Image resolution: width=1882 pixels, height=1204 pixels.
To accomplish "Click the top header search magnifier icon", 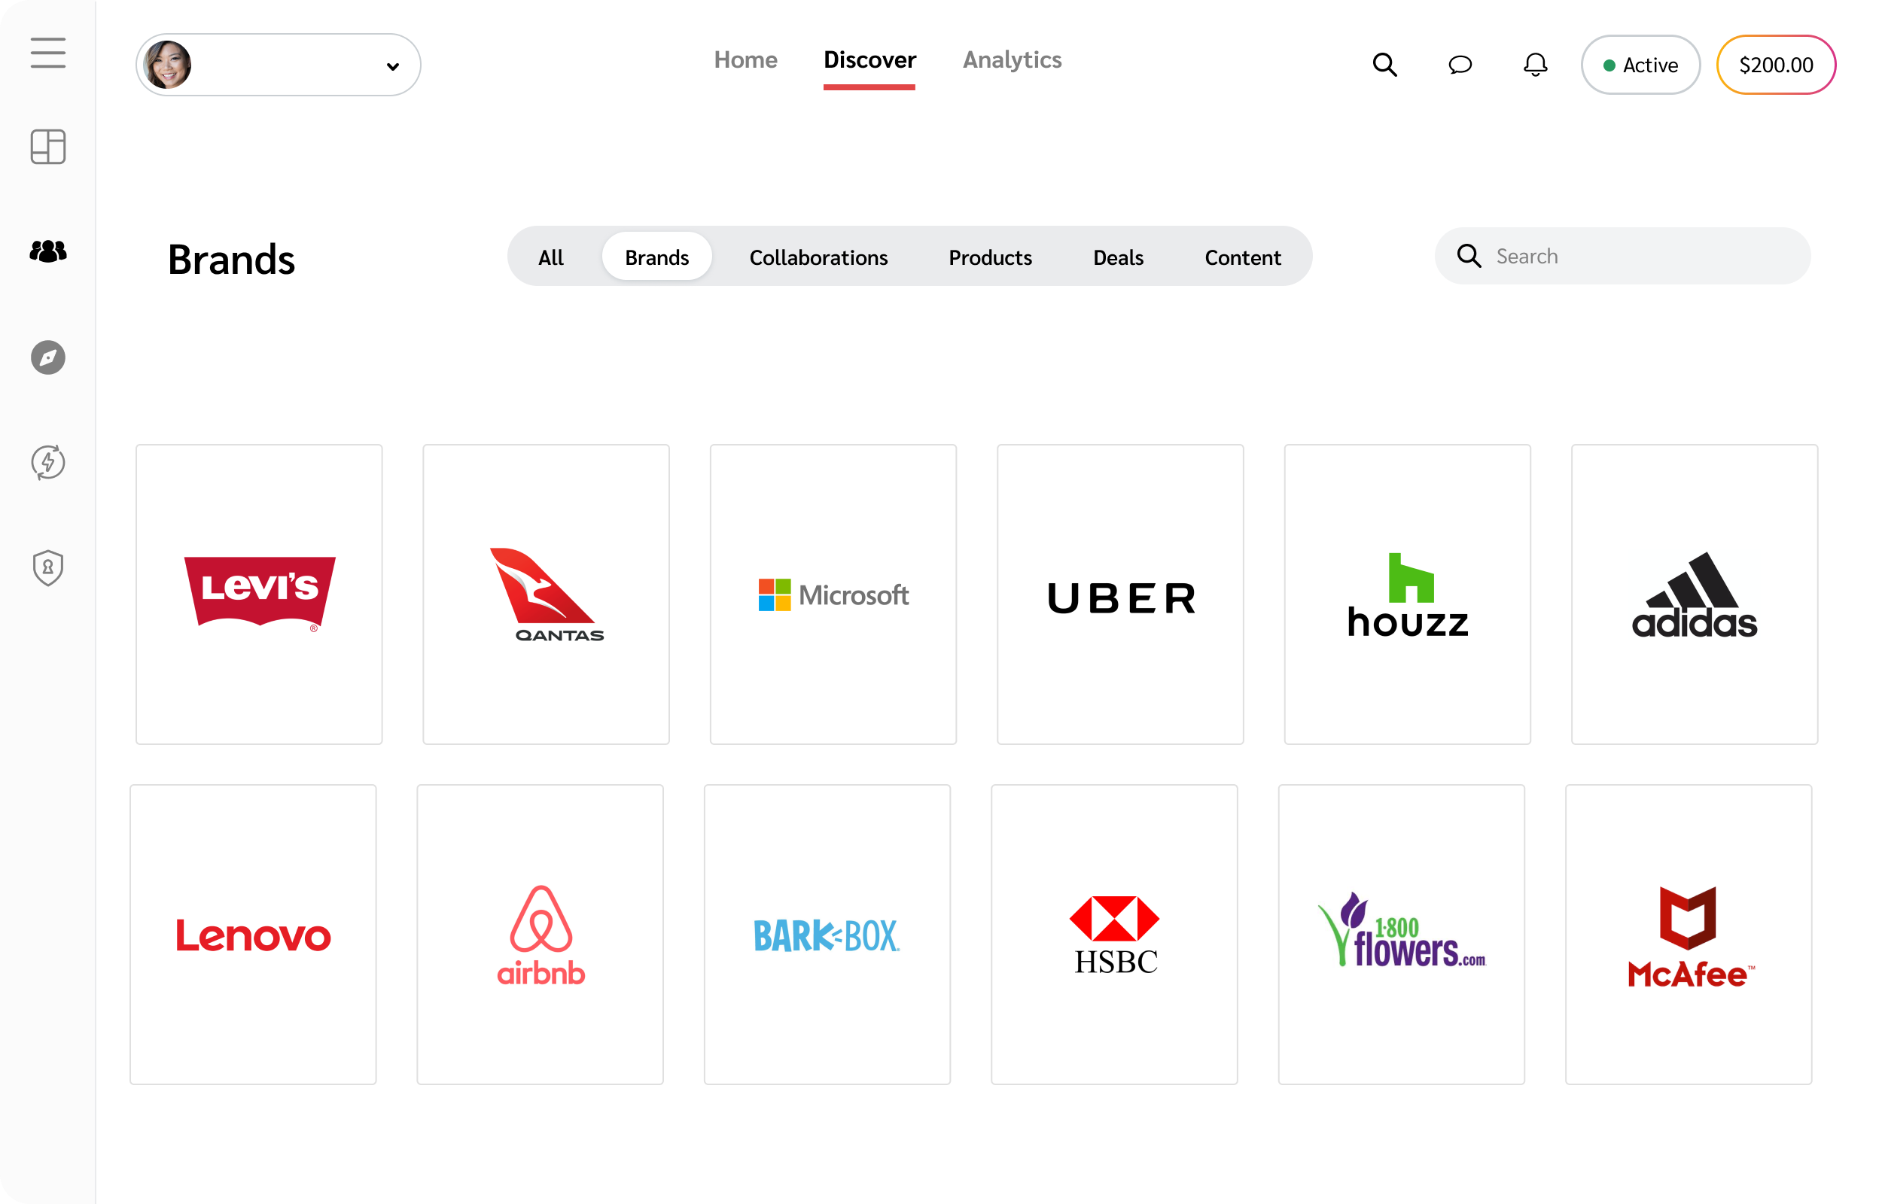I will (x=1384, y=65).
